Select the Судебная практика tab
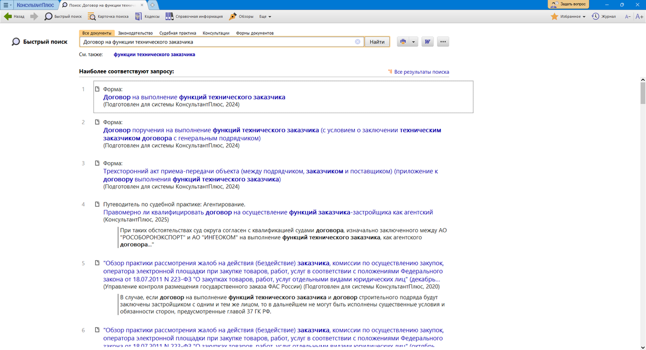This screenshot has height=350, width=646. tap(178, 33)
